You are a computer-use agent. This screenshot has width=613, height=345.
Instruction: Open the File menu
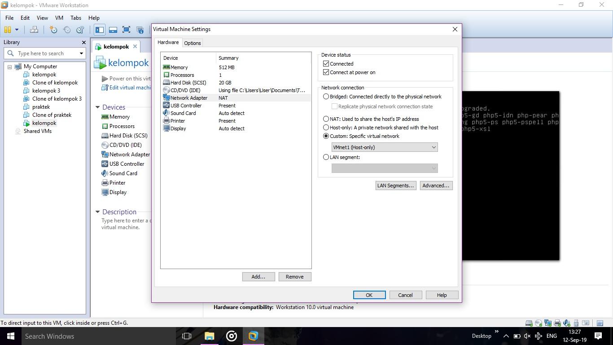[x=9, y=18]
